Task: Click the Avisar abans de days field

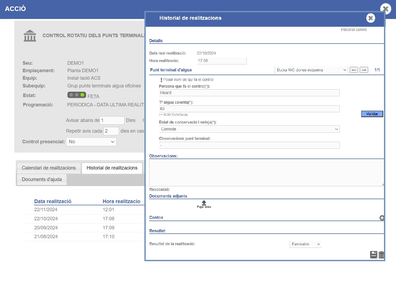Action: tap(112, 120)
